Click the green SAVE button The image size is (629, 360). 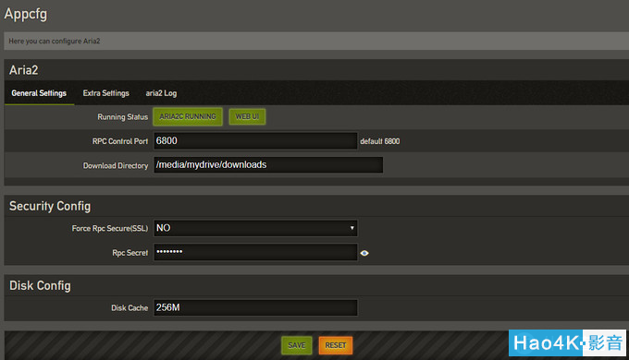(x=296, y=345)
